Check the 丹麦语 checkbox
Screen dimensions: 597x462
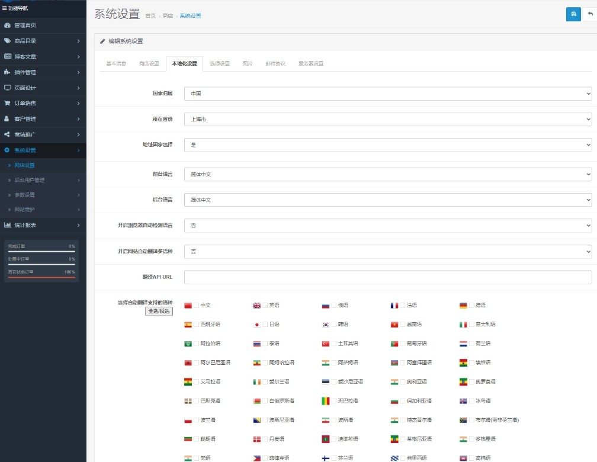(x=265, y=439)
